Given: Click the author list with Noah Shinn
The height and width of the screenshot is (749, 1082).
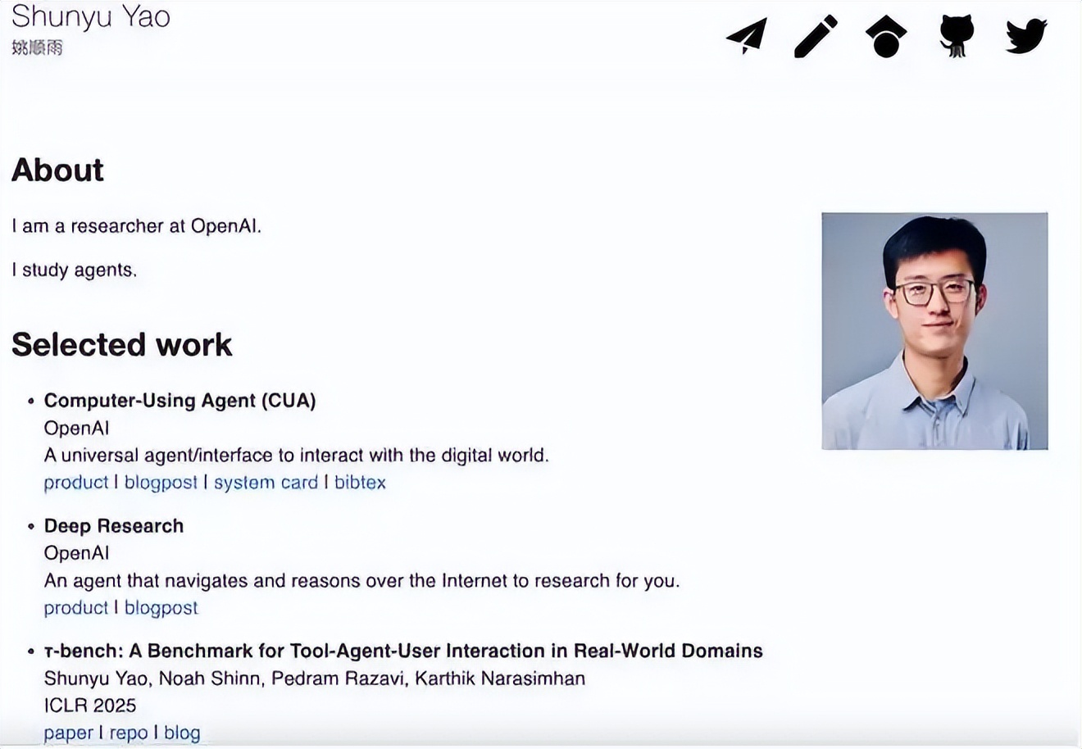Looking at the screenshot, I should tap(315, 679).
